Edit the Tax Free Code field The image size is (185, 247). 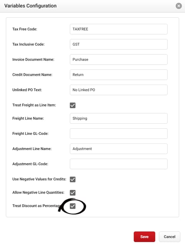[x=119, y=29]
